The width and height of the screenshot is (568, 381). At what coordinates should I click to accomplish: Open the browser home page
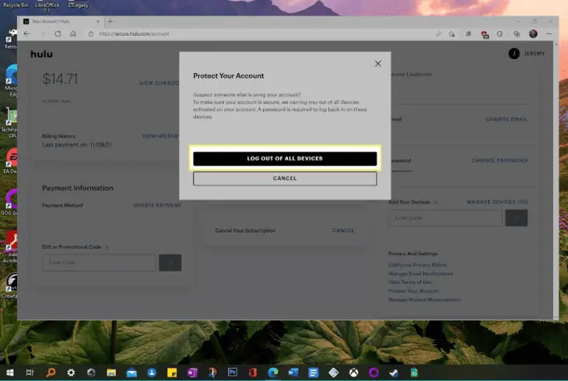point(73,34)
